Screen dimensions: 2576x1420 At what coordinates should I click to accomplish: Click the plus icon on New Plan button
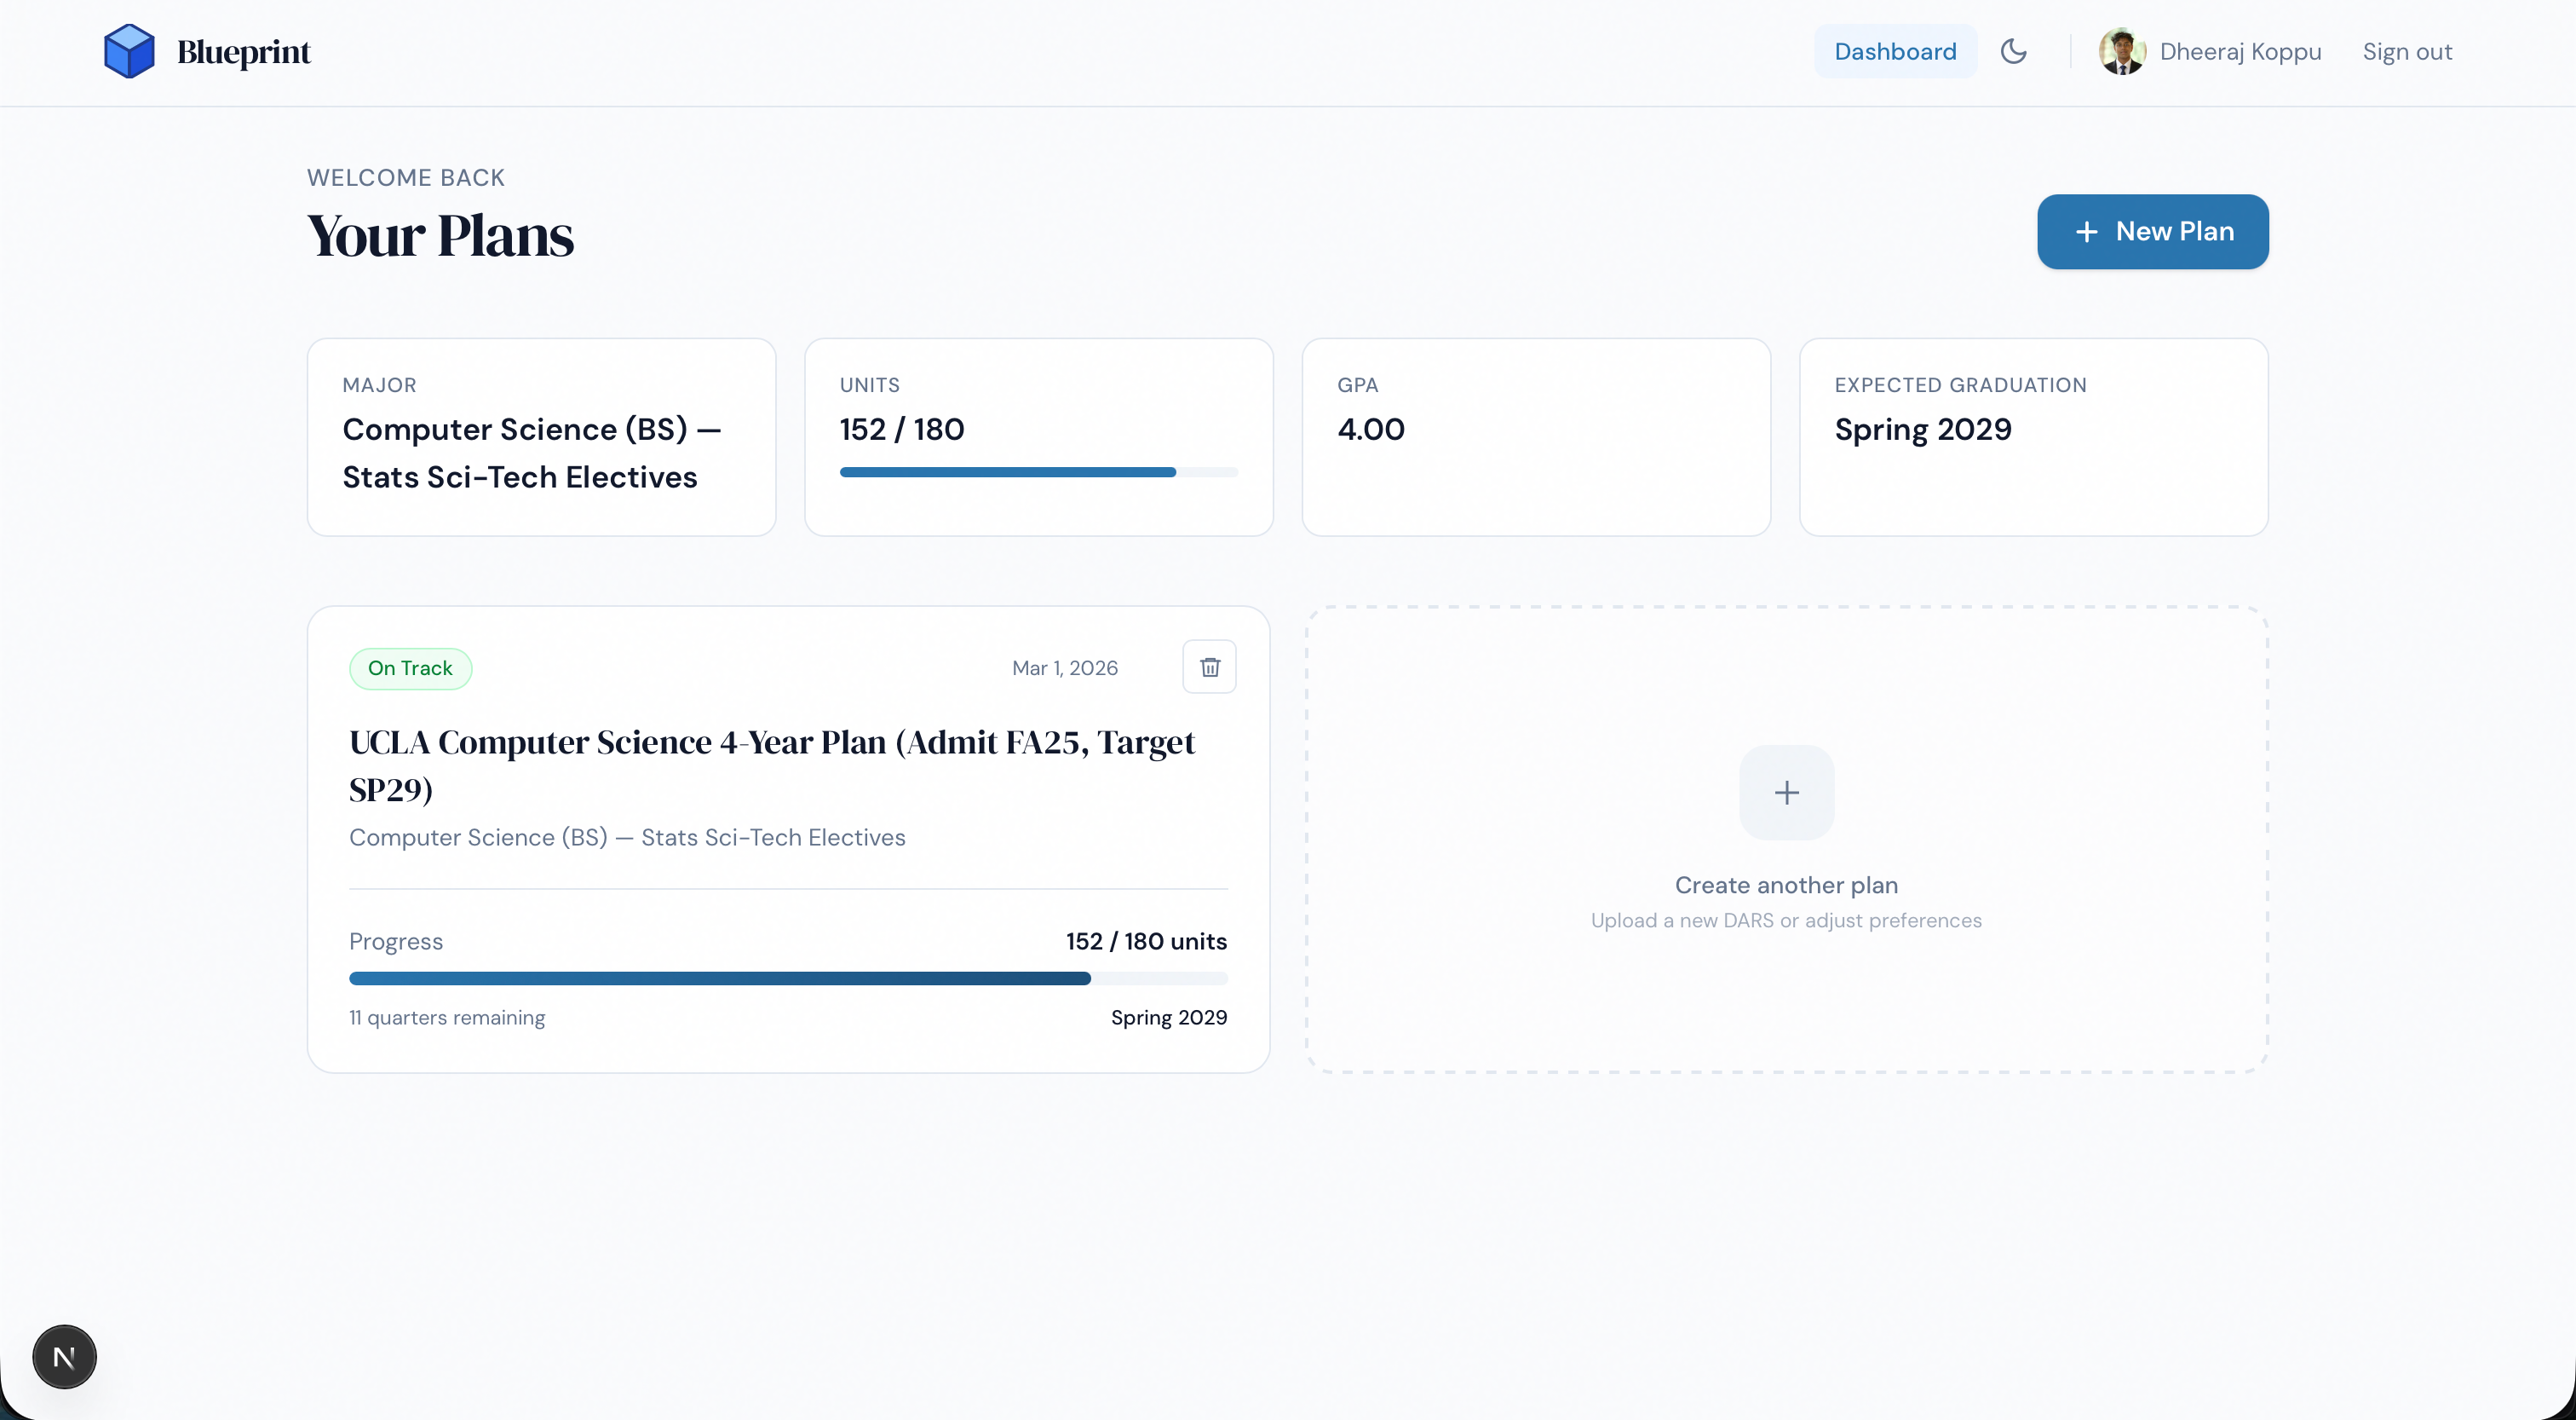(x=2087, y=232)
